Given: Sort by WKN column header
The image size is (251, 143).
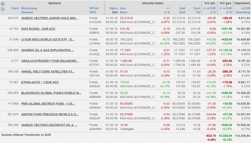Looking at the screenshot, I should (x=93, y=12).
